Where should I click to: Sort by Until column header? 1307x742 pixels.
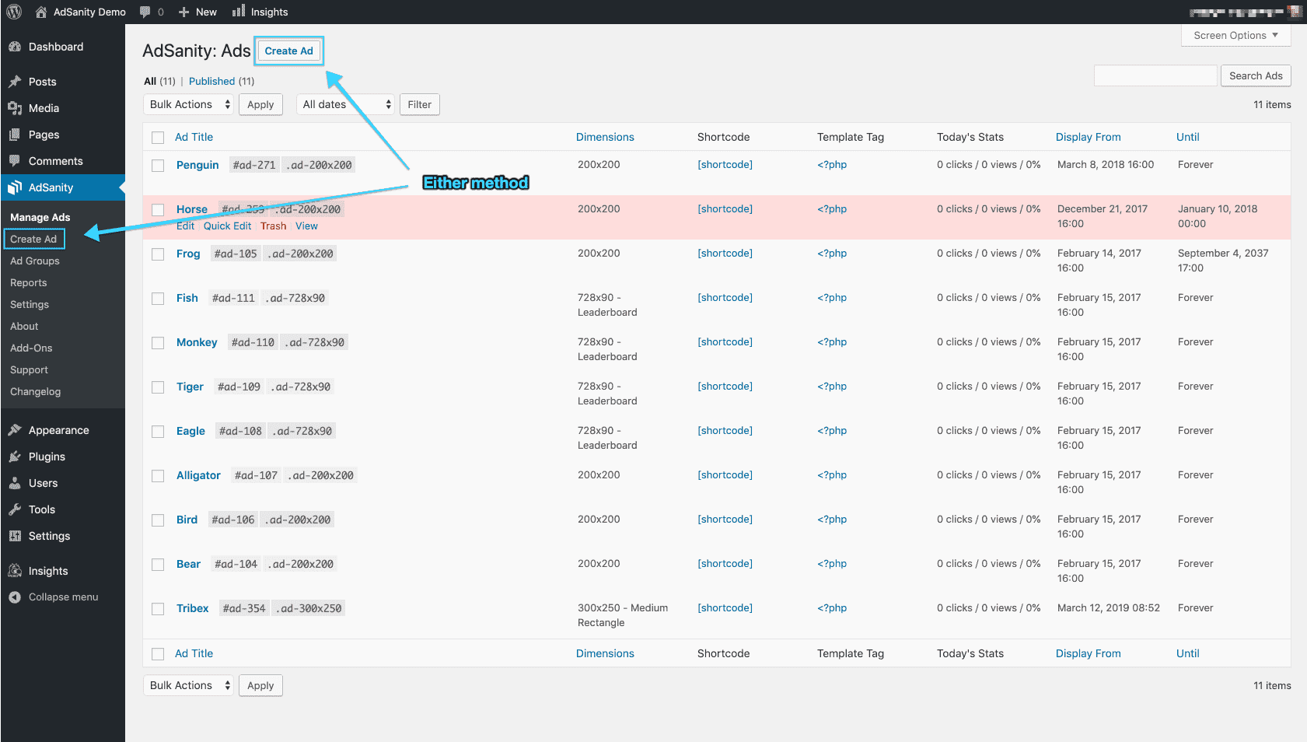[1187, 137]
